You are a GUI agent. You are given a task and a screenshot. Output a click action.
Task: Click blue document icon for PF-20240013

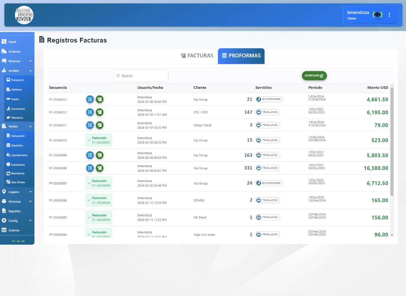click(x=90, y=99)
